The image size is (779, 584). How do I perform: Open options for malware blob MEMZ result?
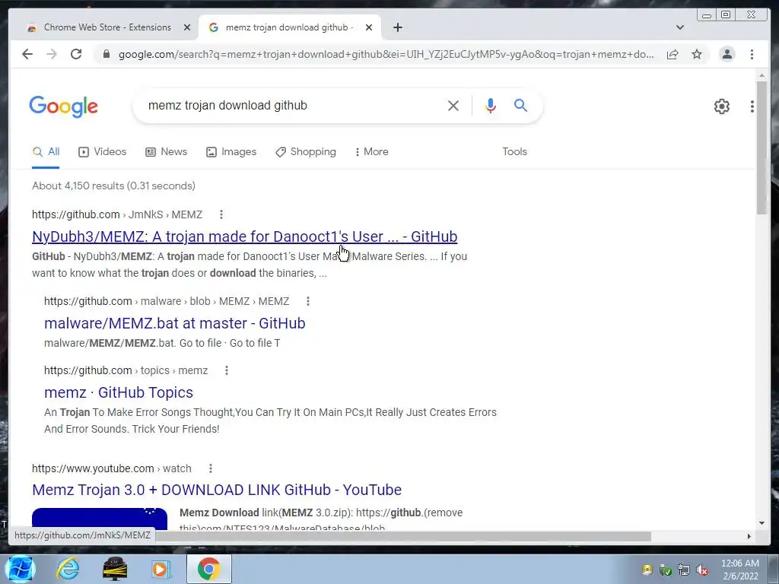308,301
